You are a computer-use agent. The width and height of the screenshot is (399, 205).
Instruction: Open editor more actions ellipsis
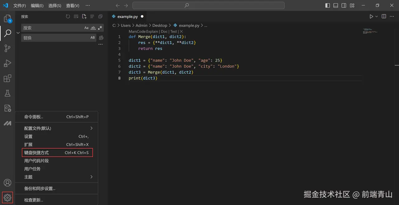point(392,17)
